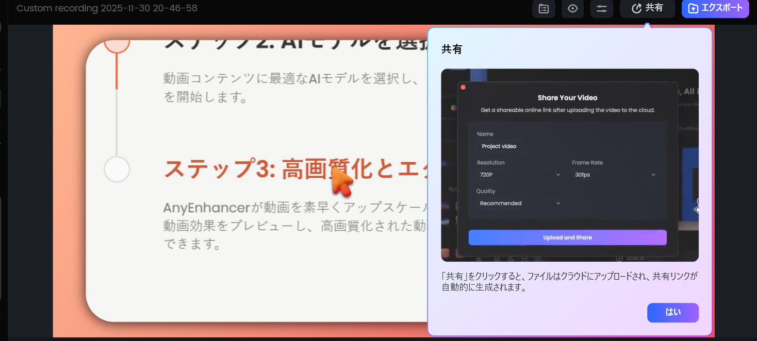This screenshot has width=757, height=341.
Task: Open the project file list icon
Action: 544,9
